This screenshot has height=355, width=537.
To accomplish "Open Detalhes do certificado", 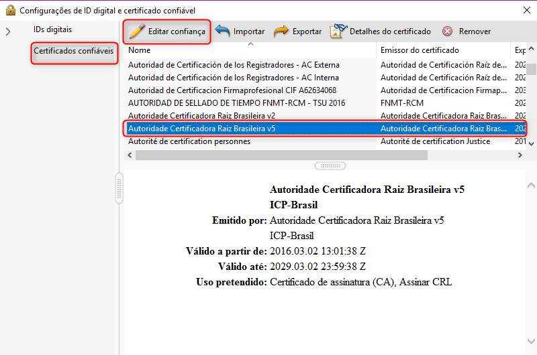I will coord(380,31).
